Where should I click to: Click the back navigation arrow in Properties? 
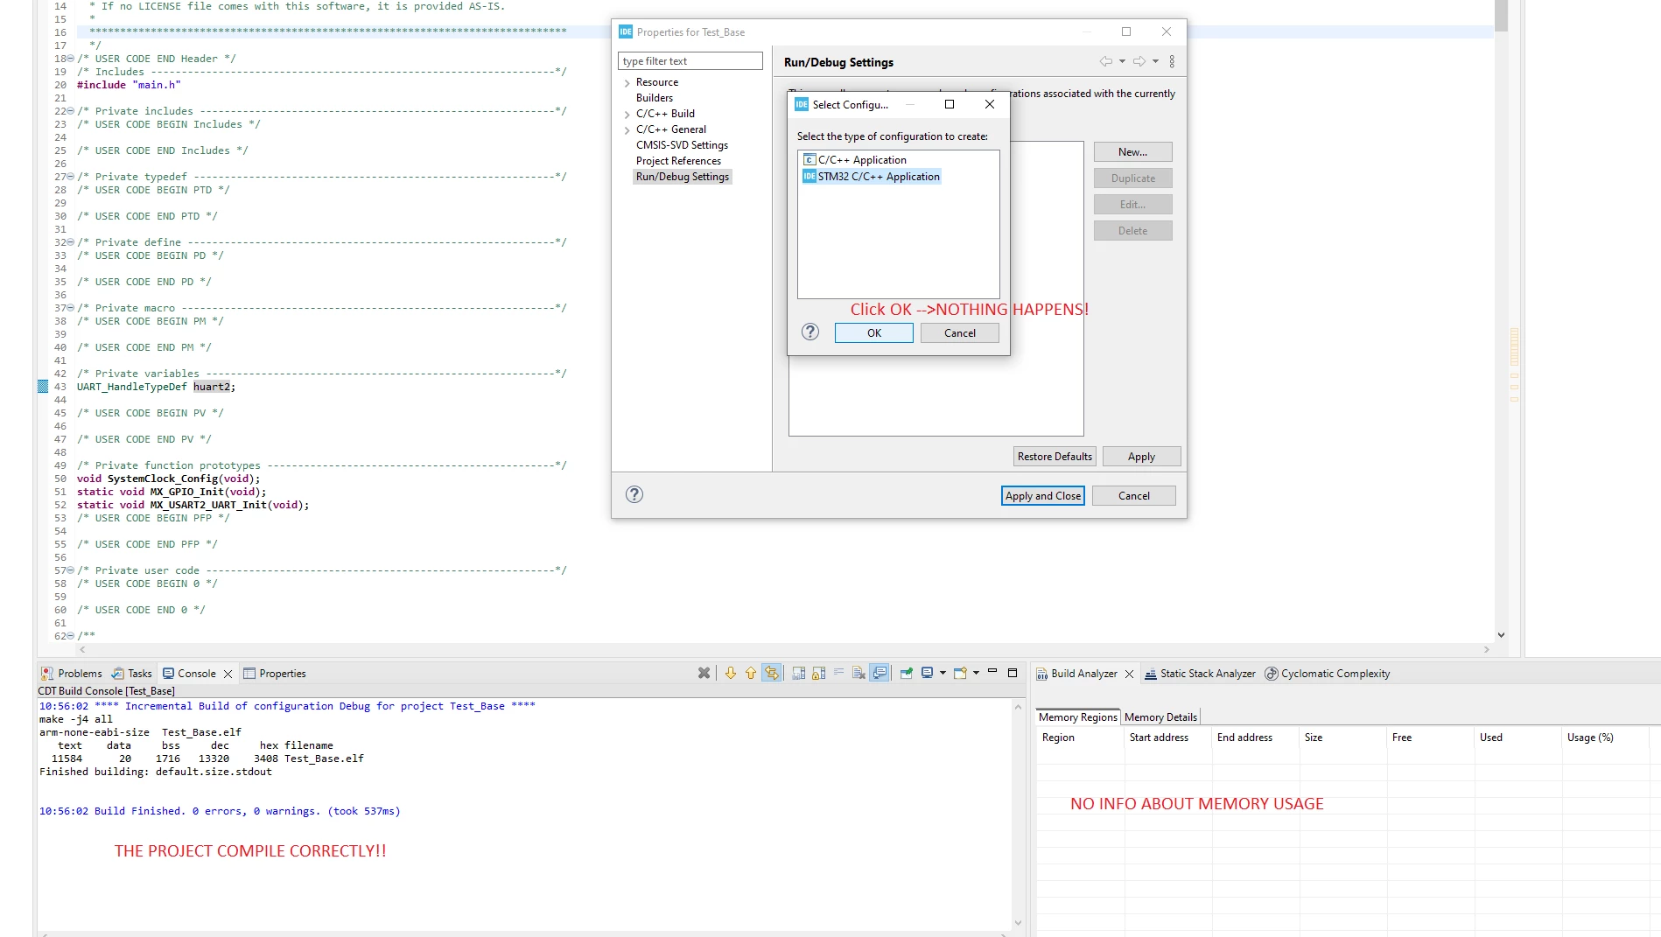(x=1106, y=61)
